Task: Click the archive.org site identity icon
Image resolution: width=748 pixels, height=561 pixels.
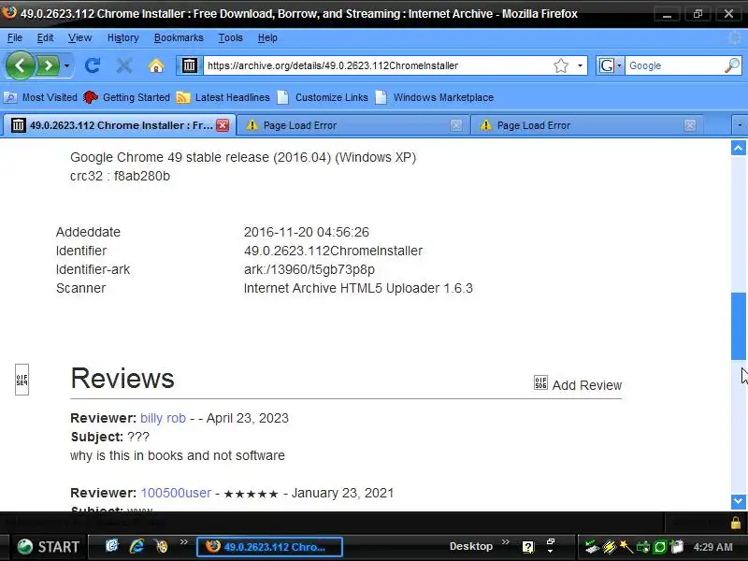Action: click(x=190, y=65)
